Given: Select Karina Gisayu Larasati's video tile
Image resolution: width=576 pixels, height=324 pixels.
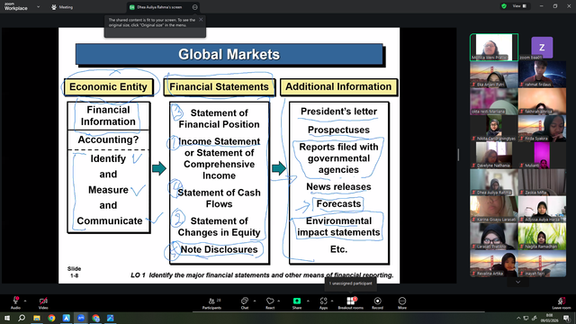Looking at the screenshot, I should coord(494,210).
